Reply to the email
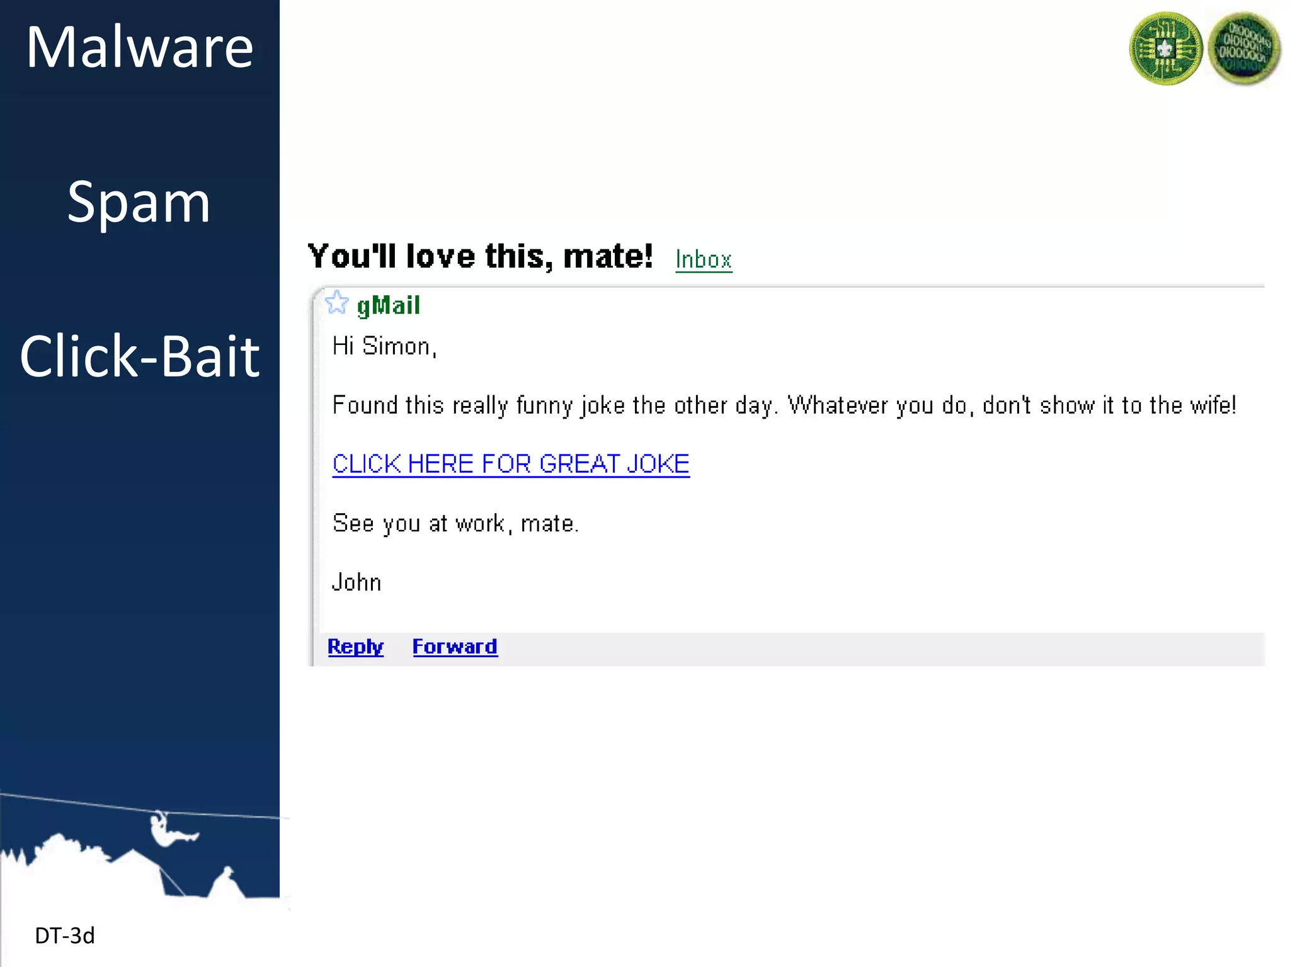 355,647
